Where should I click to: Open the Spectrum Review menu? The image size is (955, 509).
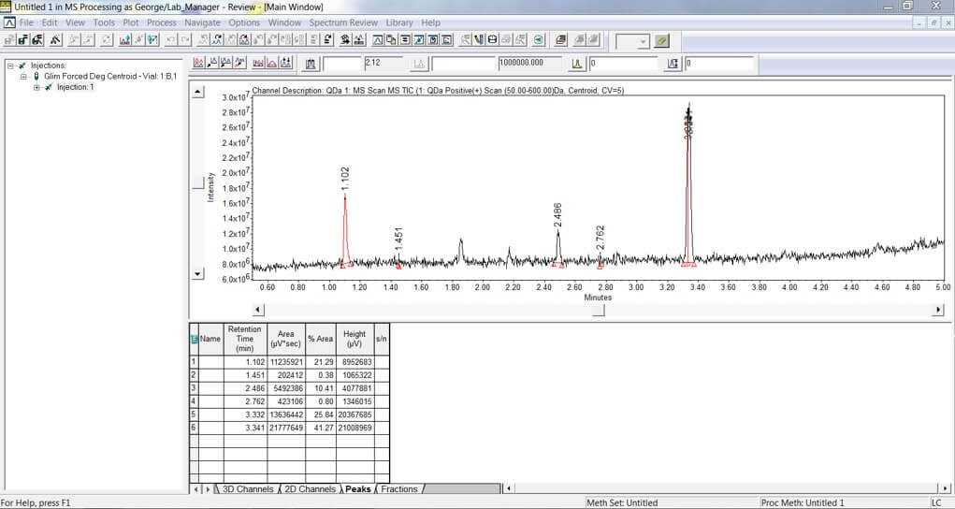pyautogui.click(x=343, y=22)
